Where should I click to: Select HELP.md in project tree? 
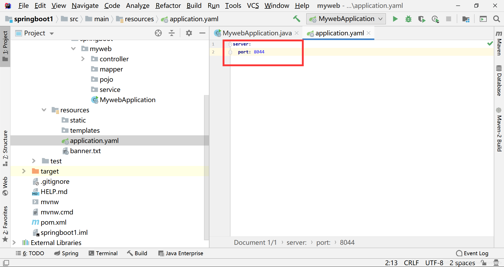(x=50, y=192)
